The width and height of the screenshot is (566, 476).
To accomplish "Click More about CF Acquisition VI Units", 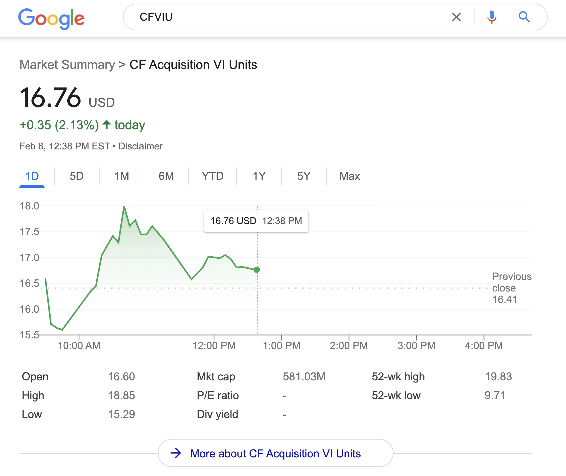I will 275,453.
